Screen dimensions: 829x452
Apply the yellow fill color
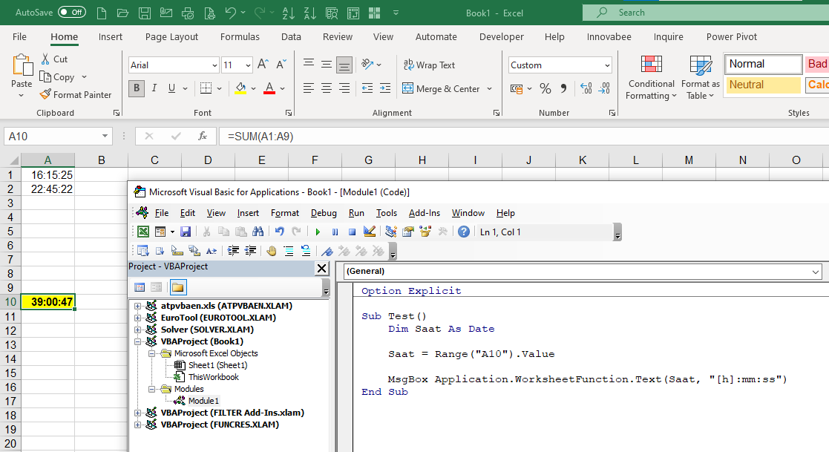[240, 88]
